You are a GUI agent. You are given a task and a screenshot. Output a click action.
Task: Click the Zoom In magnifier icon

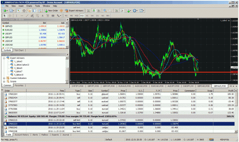105,10
